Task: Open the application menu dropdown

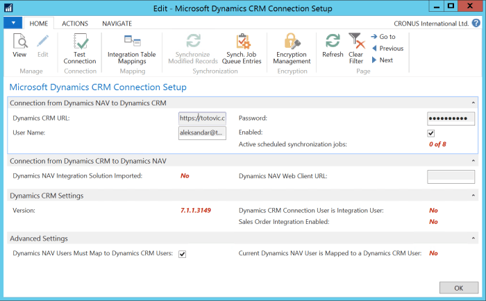Action: point(12,23)
